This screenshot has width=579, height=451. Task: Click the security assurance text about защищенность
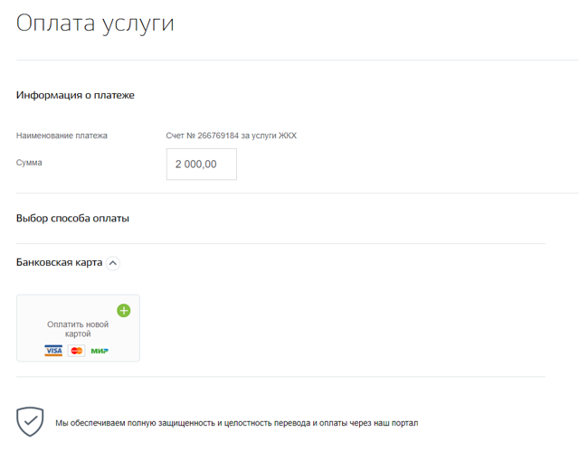(237, 423)
